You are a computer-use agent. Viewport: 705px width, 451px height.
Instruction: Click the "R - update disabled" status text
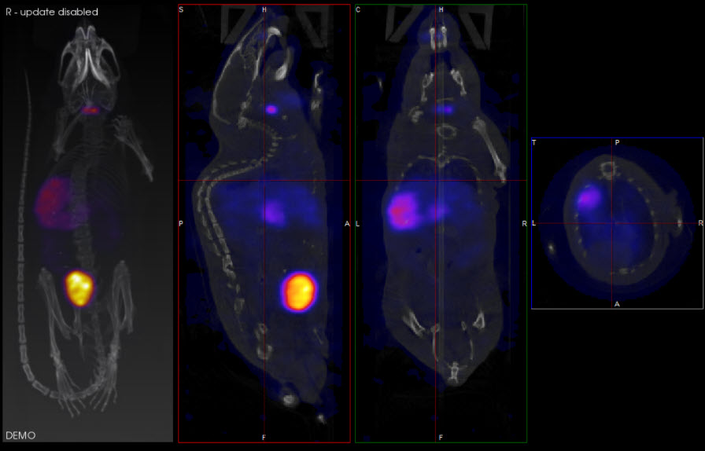pyautogui.click(x=52, y=13)
